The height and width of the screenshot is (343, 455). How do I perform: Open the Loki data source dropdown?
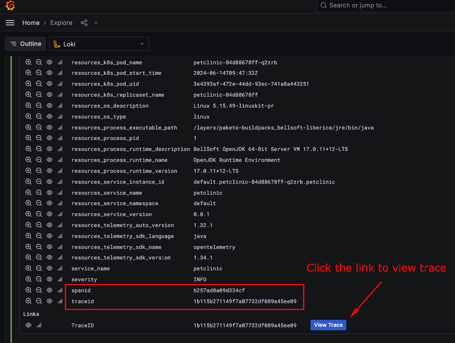click(x=99, y=44)
